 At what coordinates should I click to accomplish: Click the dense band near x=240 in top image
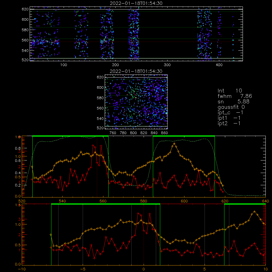pyautogui.click(x=134, y=34)
